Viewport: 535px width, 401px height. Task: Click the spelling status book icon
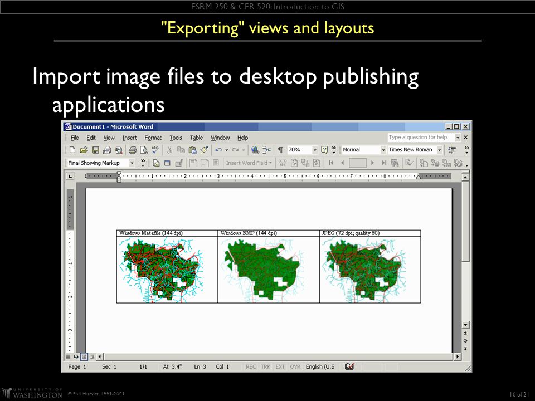349,366
